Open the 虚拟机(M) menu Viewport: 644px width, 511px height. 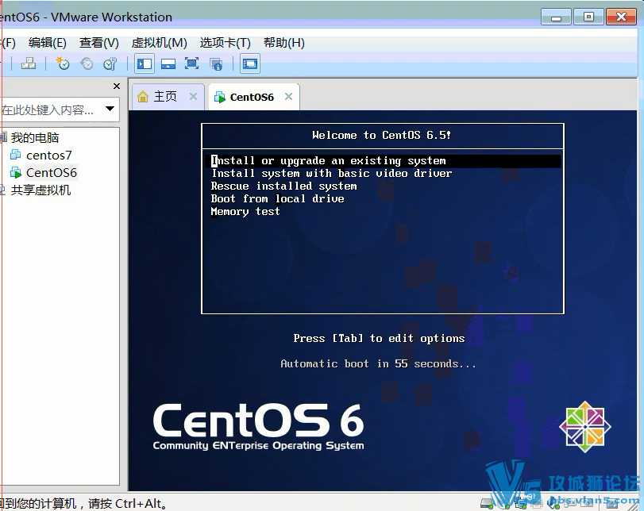point(160,43)
